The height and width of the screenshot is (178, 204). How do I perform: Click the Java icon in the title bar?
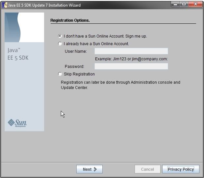(5, 5)
